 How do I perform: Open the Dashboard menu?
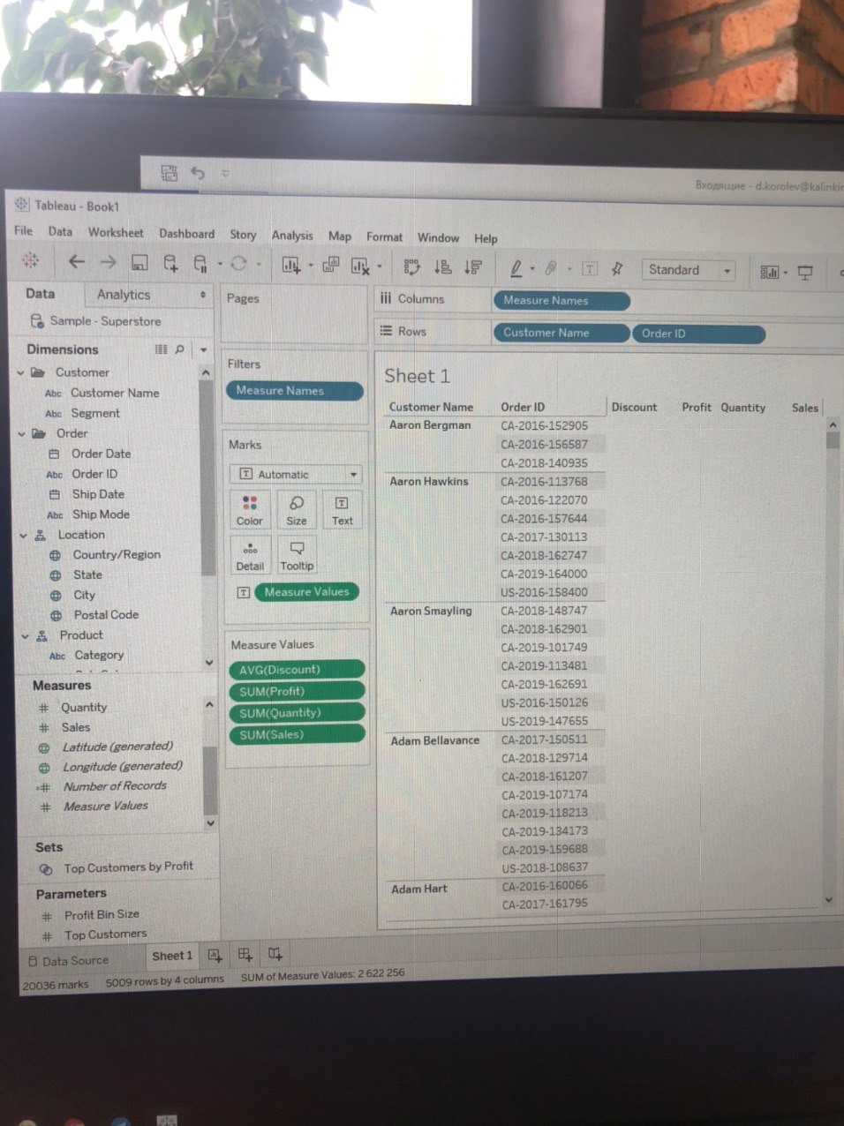[186, 234]
